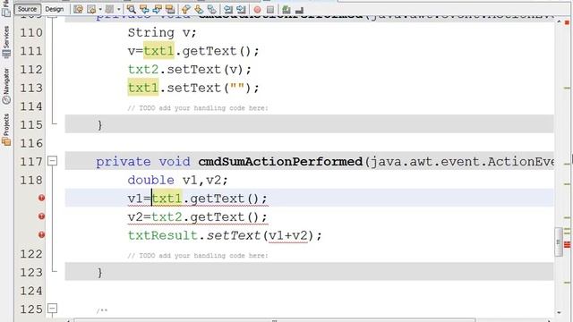
Task: Click line number 117 in the gutter
Action: coord(31,161)
